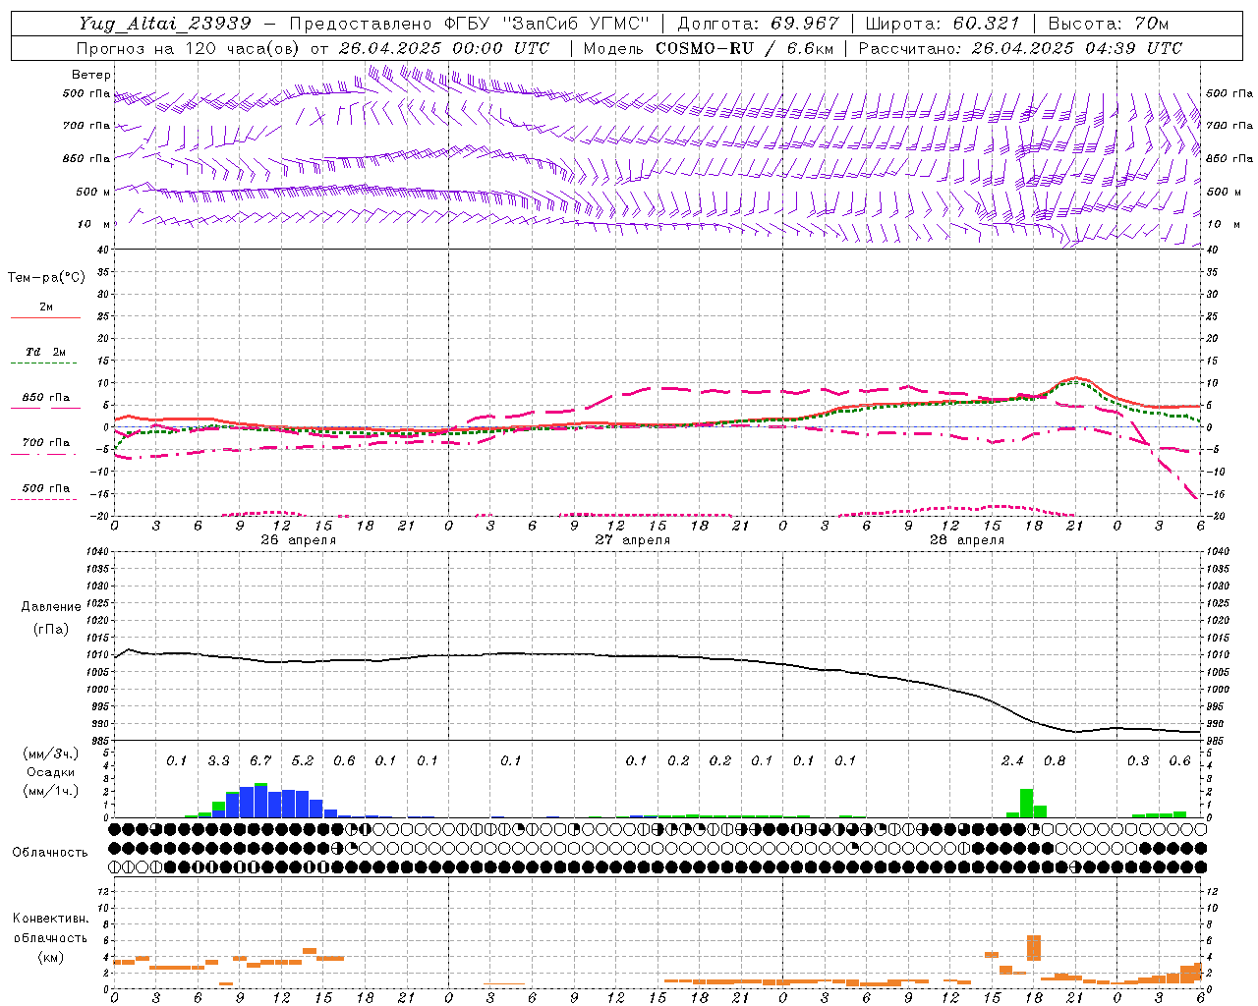Select the text Предоставлено ФГБУ "ЗапСиб УГМС"

coord(470,24)
